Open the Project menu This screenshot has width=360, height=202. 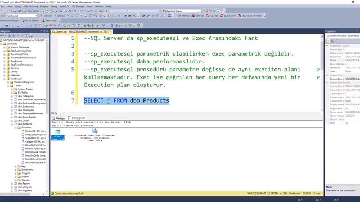coord(44,6)
